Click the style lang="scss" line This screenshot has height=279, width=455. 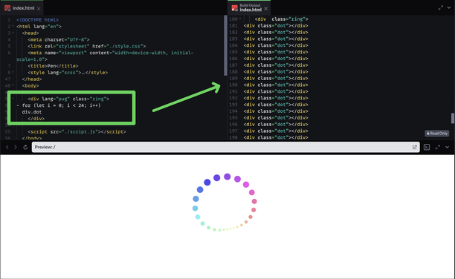[x=68, y=73]
